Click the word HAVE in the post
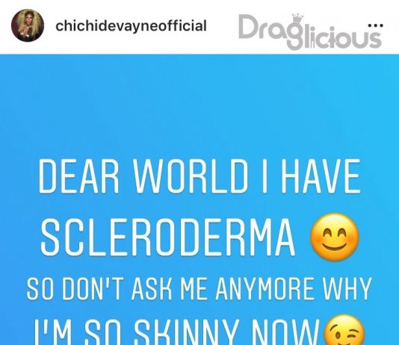Image resolution: width=399 pixels, height=345 pixels. click(321, 176)
